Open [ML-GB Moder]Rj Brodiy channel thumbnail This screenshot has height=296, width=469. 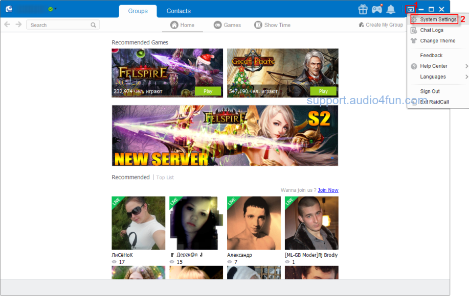coord(311,223)
